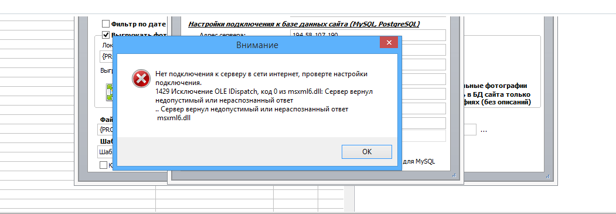Close the Внимание error dialog

[x=389, y=42]
